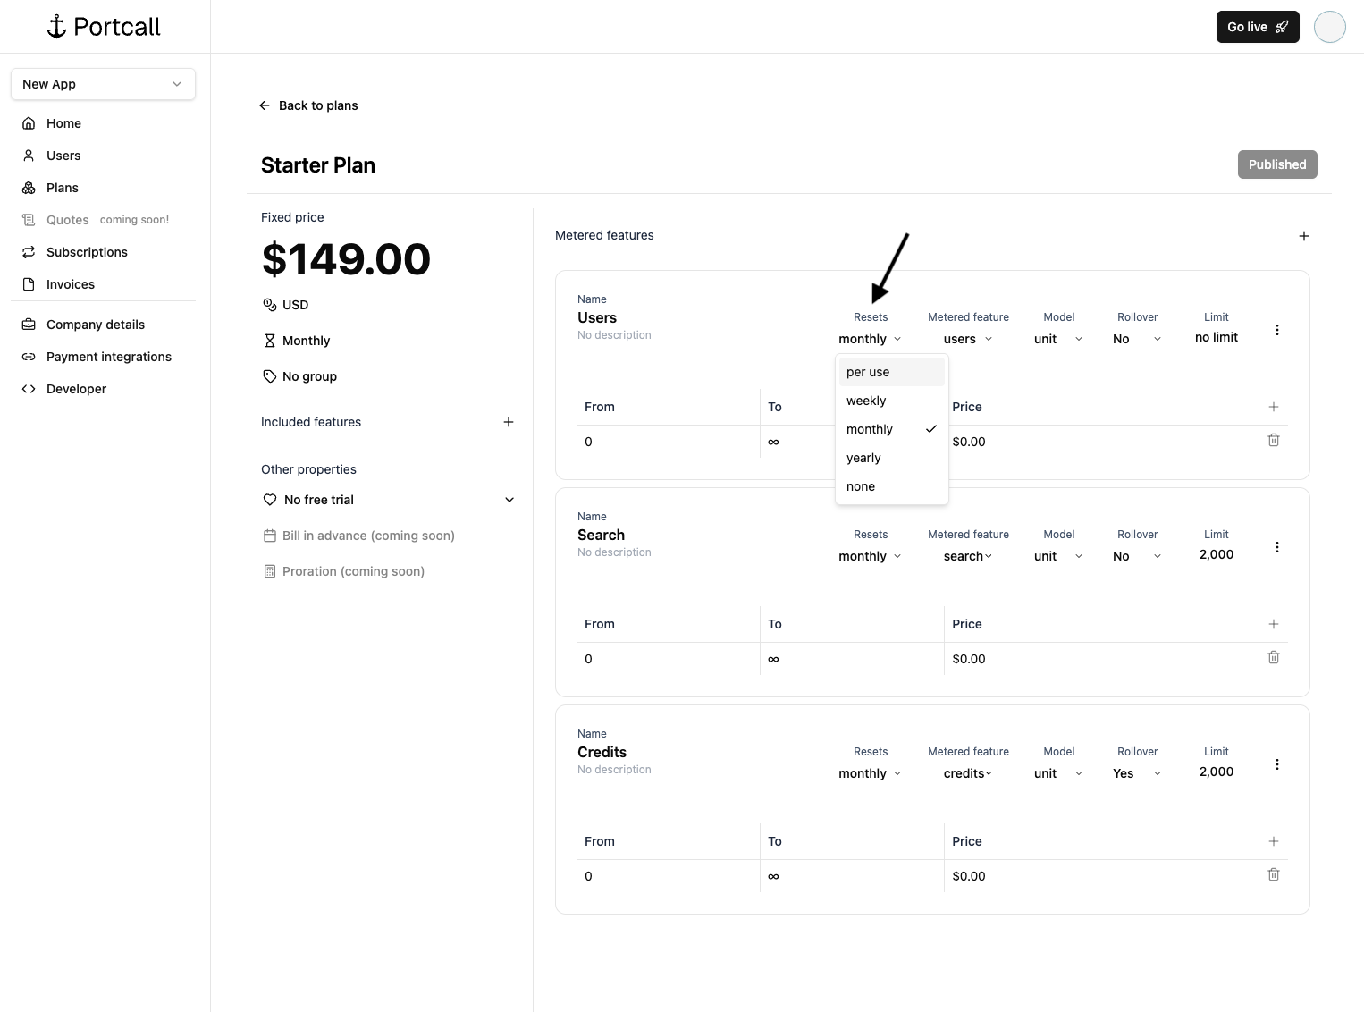Open the Credits feature three-dot options menu
The height and width of the screenshot is (1012, 1364).
(x=1276, y=764)
